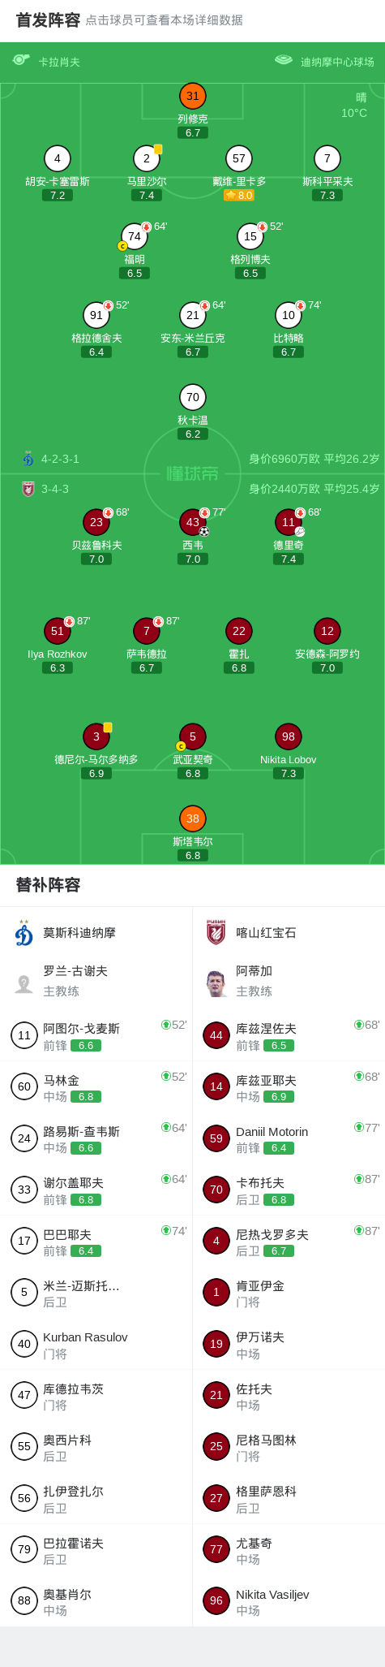Tap player 3 德尼尔-马尔多纳多 with yellow card
Image resolution: width=385 pixels, height=1667 pixels.
pos(96,736)
